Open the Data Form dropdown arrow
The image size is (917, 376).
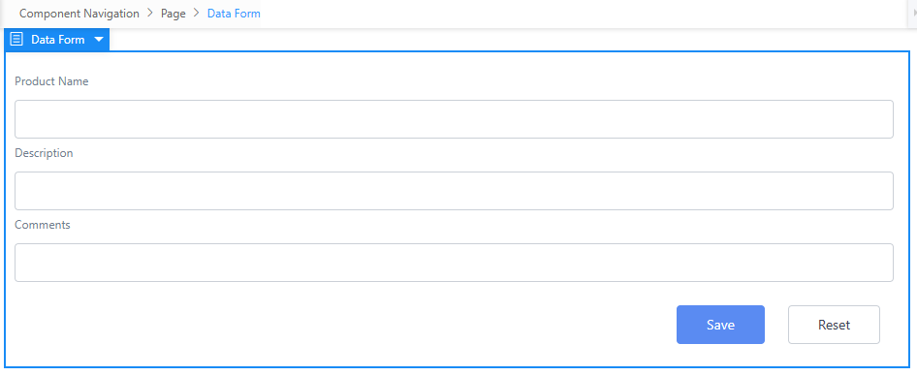tap(99, 40)
